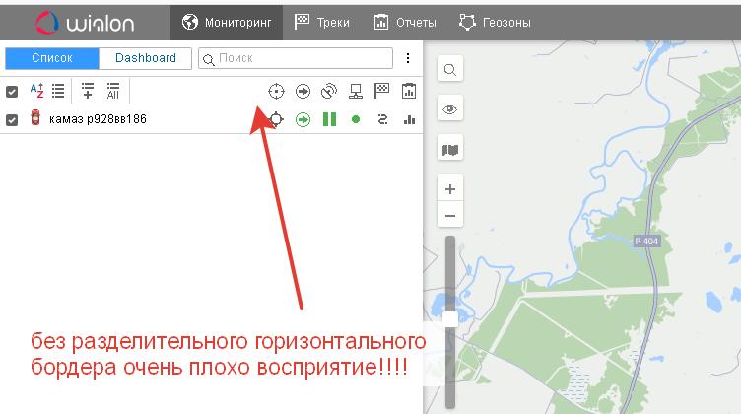Open the list view mode icon menu

click(x=59, y=91)
